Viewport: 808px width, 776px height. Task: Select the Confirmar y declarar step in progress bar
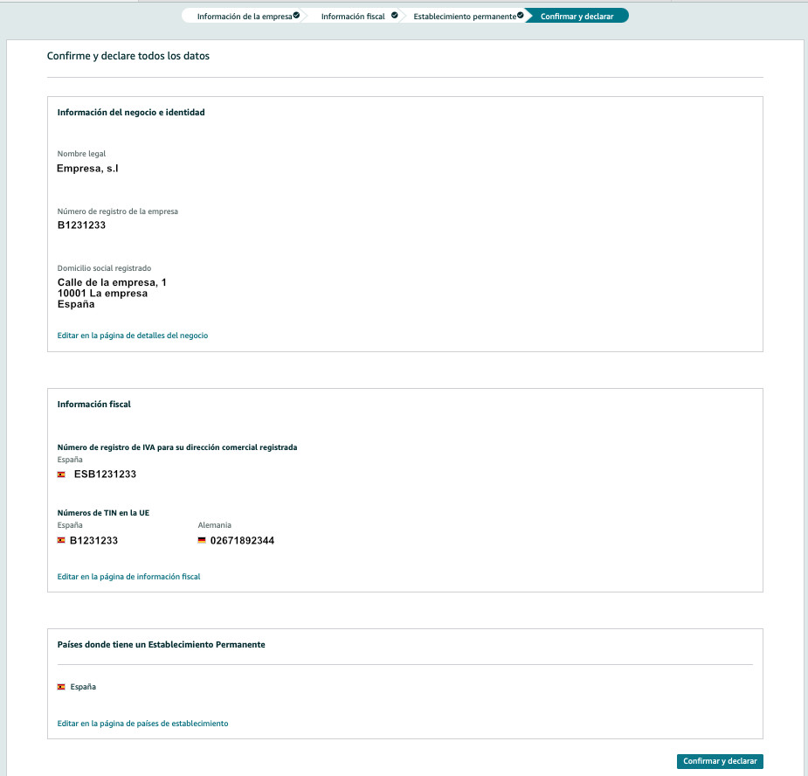click(x=577, y=17)
